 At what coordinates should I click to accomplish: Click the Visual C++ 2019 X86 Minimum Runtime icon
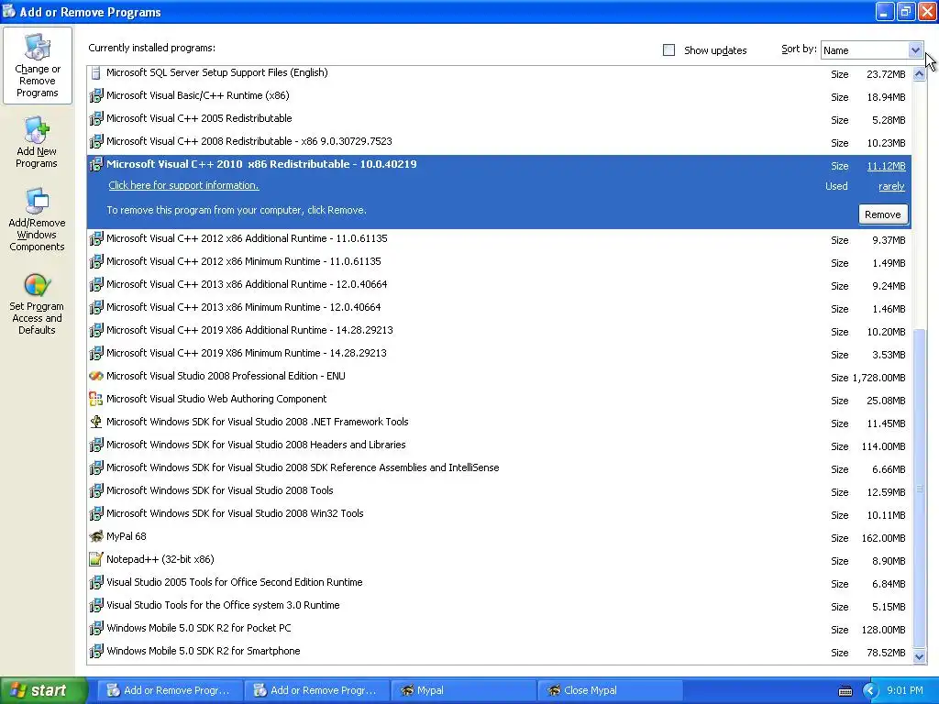pos(95,353)
